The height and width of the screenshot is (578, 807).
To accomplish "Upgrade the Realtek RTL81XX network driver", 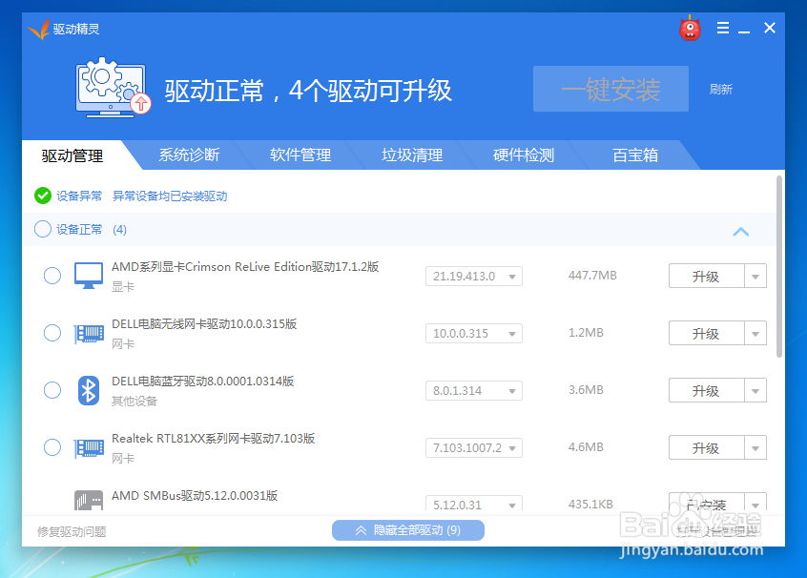I will (706, 447).
